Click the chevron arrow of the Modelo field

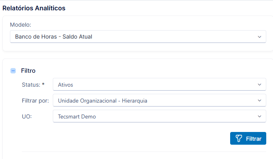point(260,37)
